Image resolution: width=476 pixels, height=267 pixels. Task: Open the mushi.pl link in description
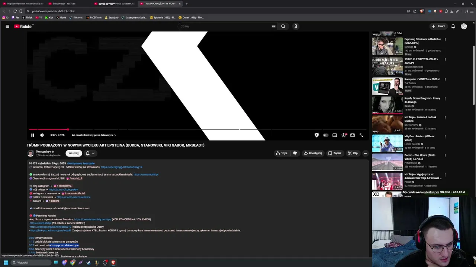[146, 175]
